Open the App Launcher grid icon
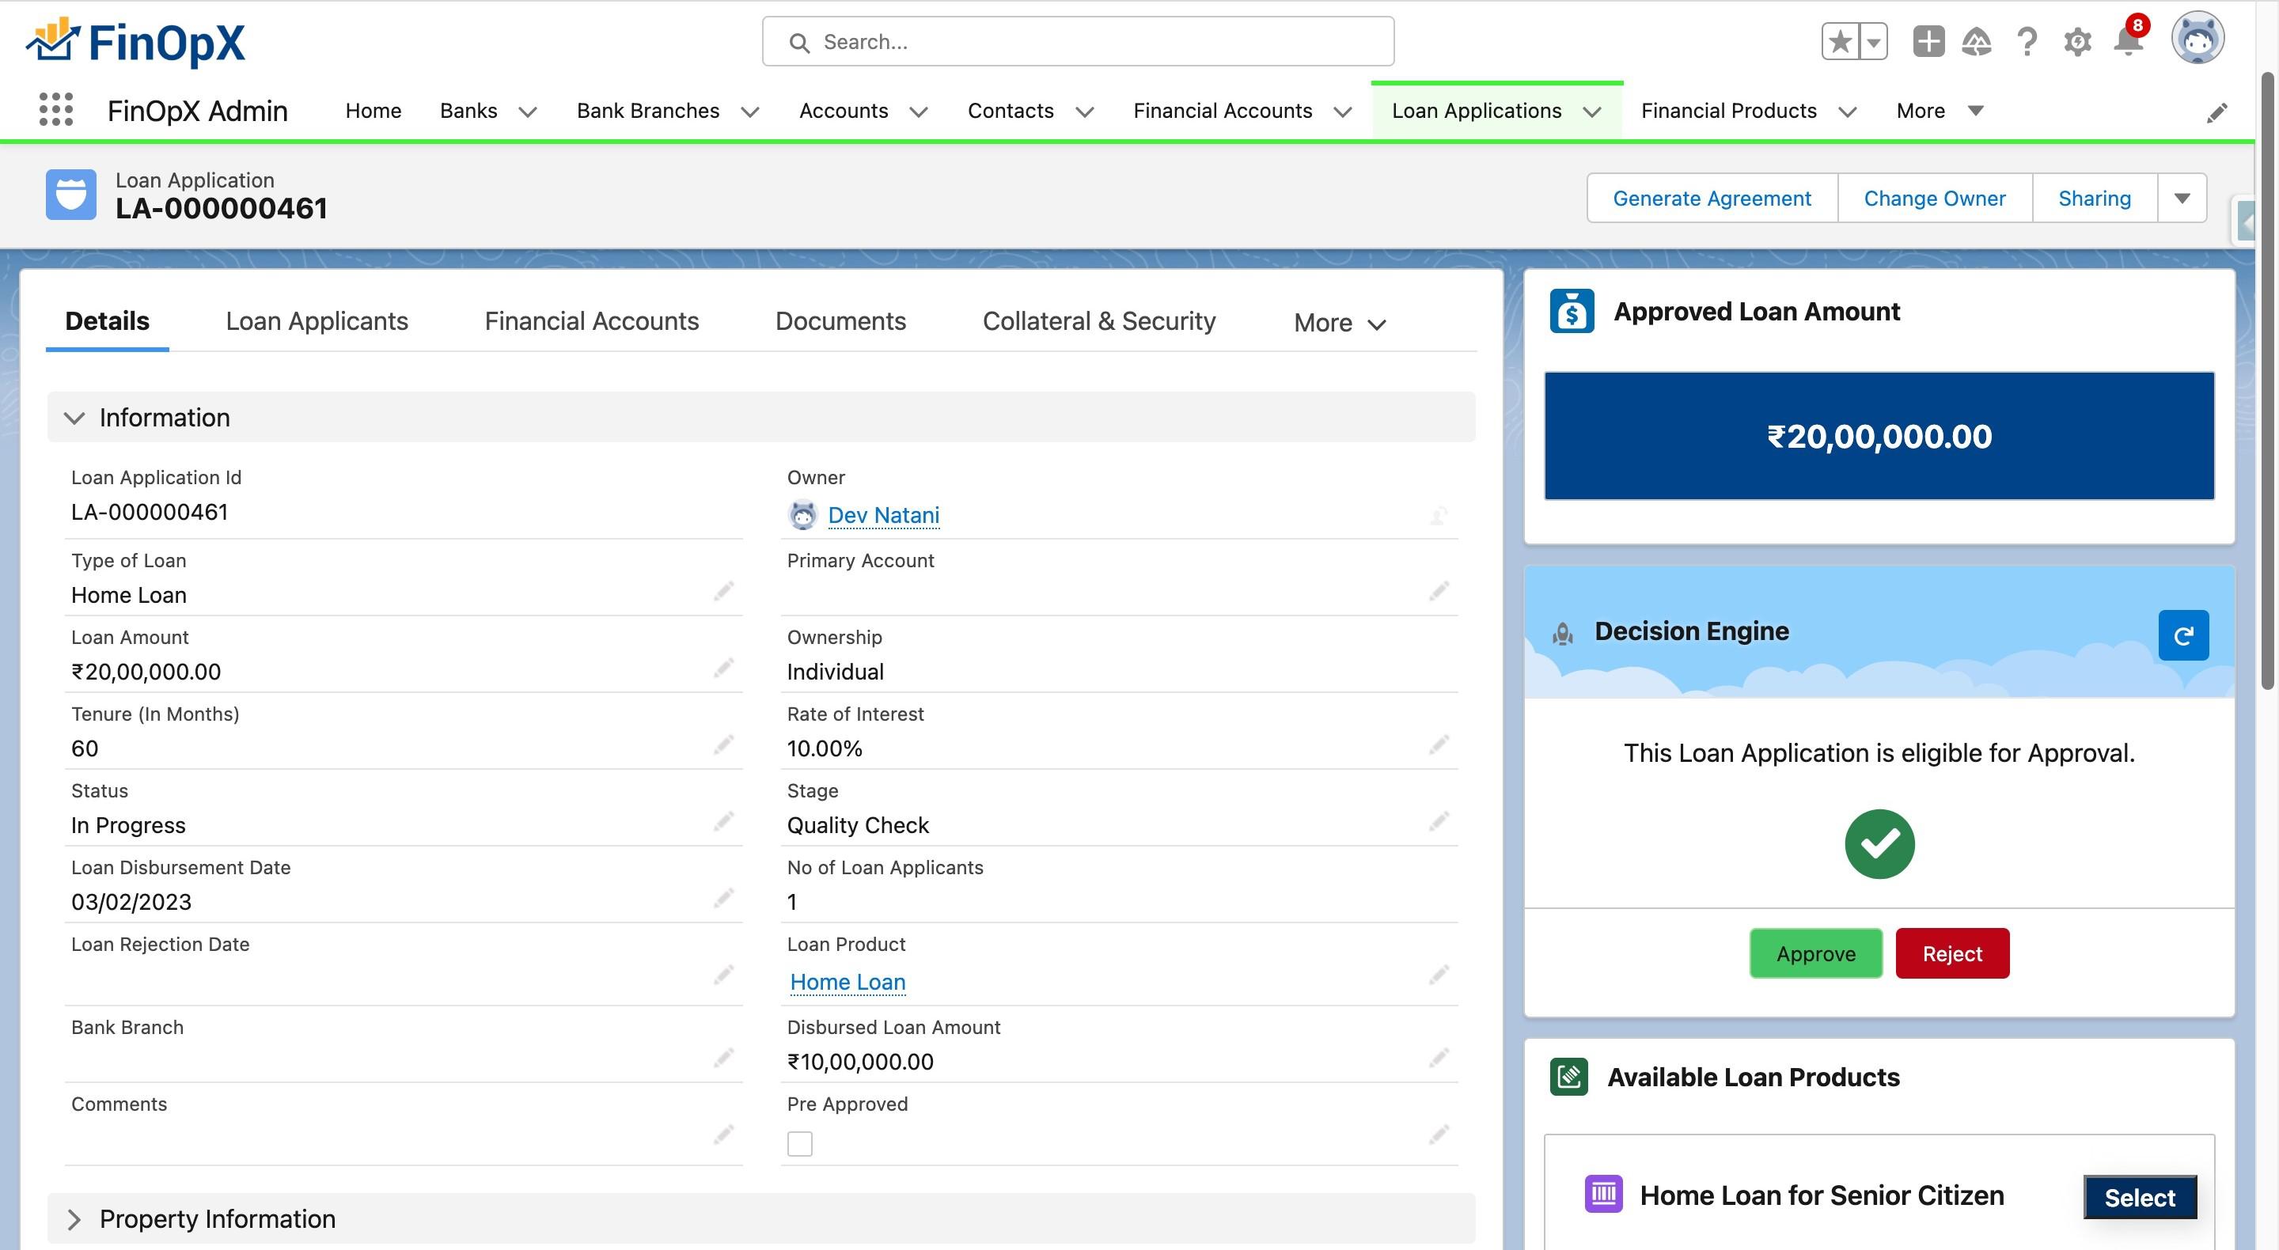Image resolution: width=2279 pixels, height=1250 pixels. [55, 110]
